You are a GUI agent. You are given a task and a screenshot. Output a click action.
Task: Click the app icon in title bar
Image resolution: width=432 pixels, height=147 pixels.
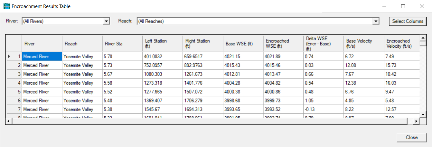pyautogui.click(x=6, y=6)
